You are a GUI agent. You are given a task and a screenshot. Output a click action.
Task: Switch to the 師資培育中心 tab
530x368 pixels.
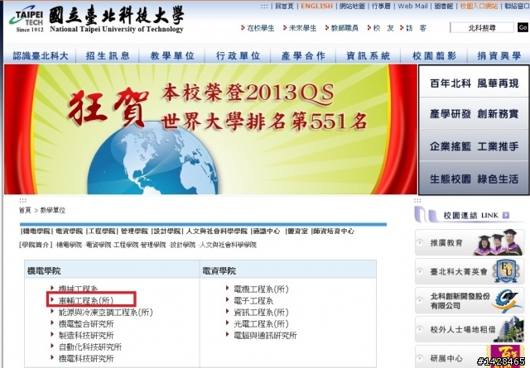pos(334,232)
